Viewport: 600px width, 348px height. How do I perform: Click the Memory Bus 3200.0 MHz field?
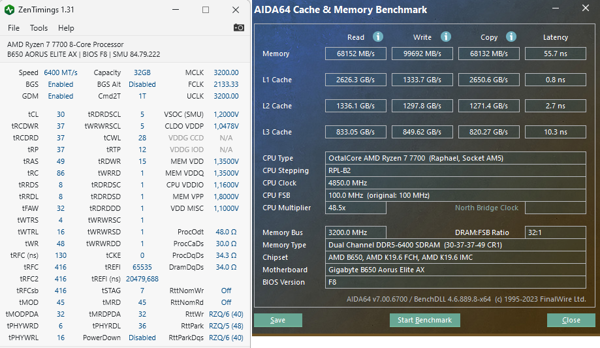tap(355, 232)
